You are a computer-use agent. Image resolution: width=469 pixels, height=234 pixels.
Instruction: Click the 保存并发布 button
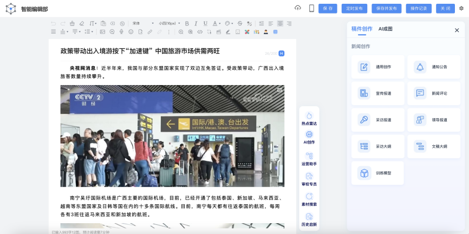click(386, 8)
